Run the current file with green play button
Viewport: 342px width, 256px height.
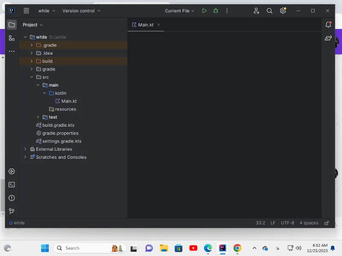point(204,11)
